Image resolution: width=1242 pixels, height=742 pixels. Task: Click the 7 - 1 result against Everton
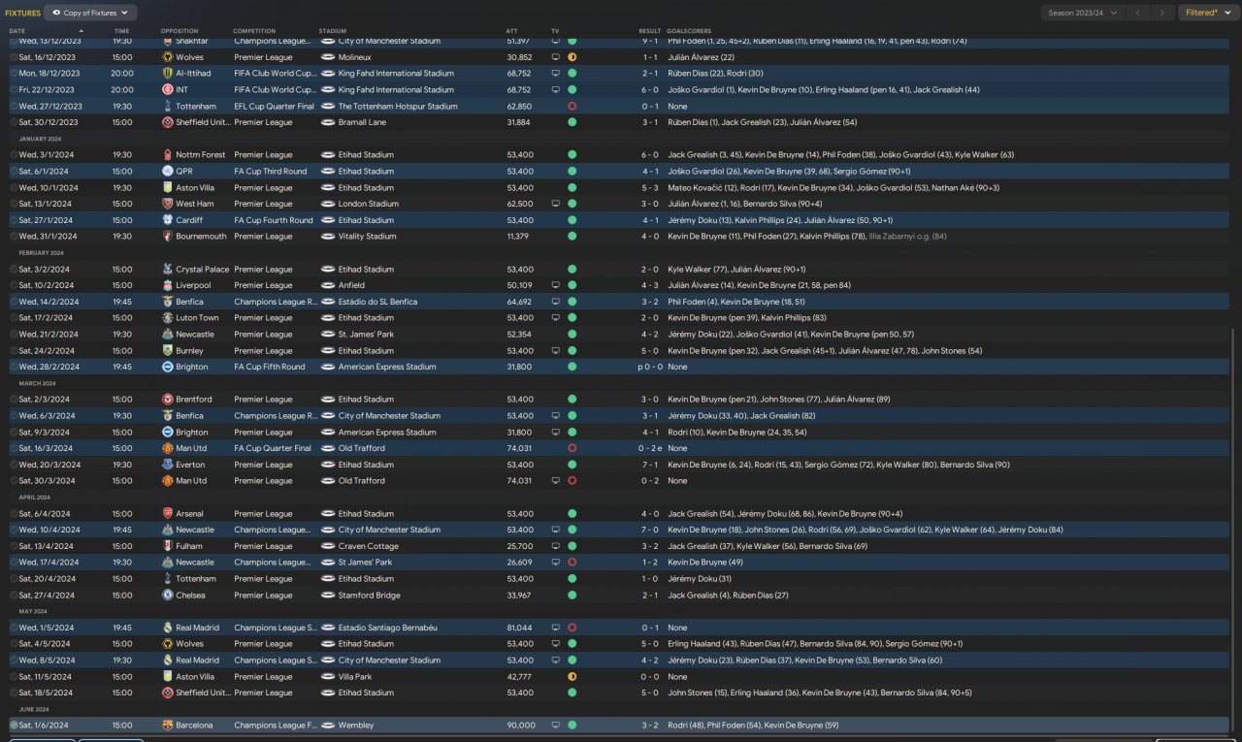pyautogui.click(x=650, y=465)
